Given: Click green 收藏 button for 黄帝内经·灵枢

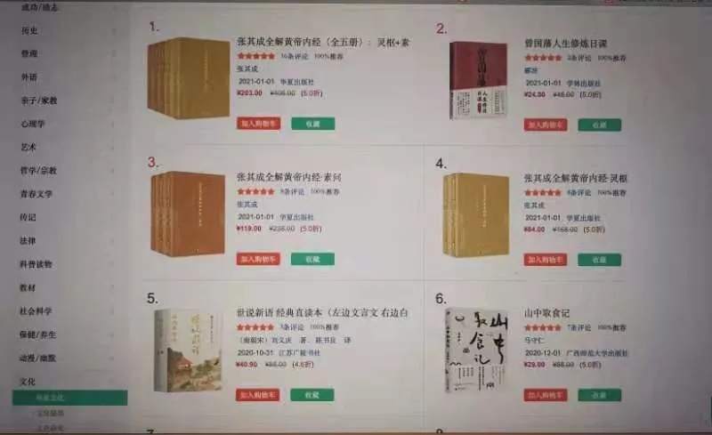Looking at the screenshot, I should 599,260.
